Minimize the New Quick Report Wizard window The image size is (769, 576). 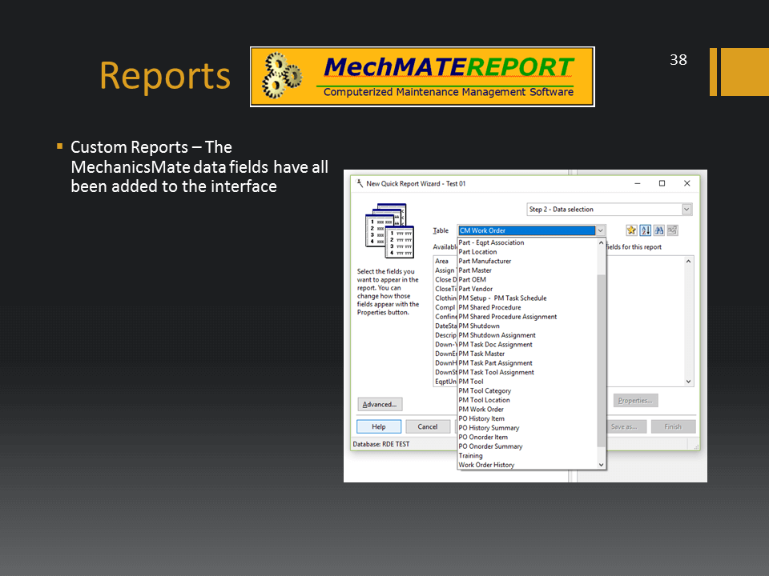tap(638, 184)
